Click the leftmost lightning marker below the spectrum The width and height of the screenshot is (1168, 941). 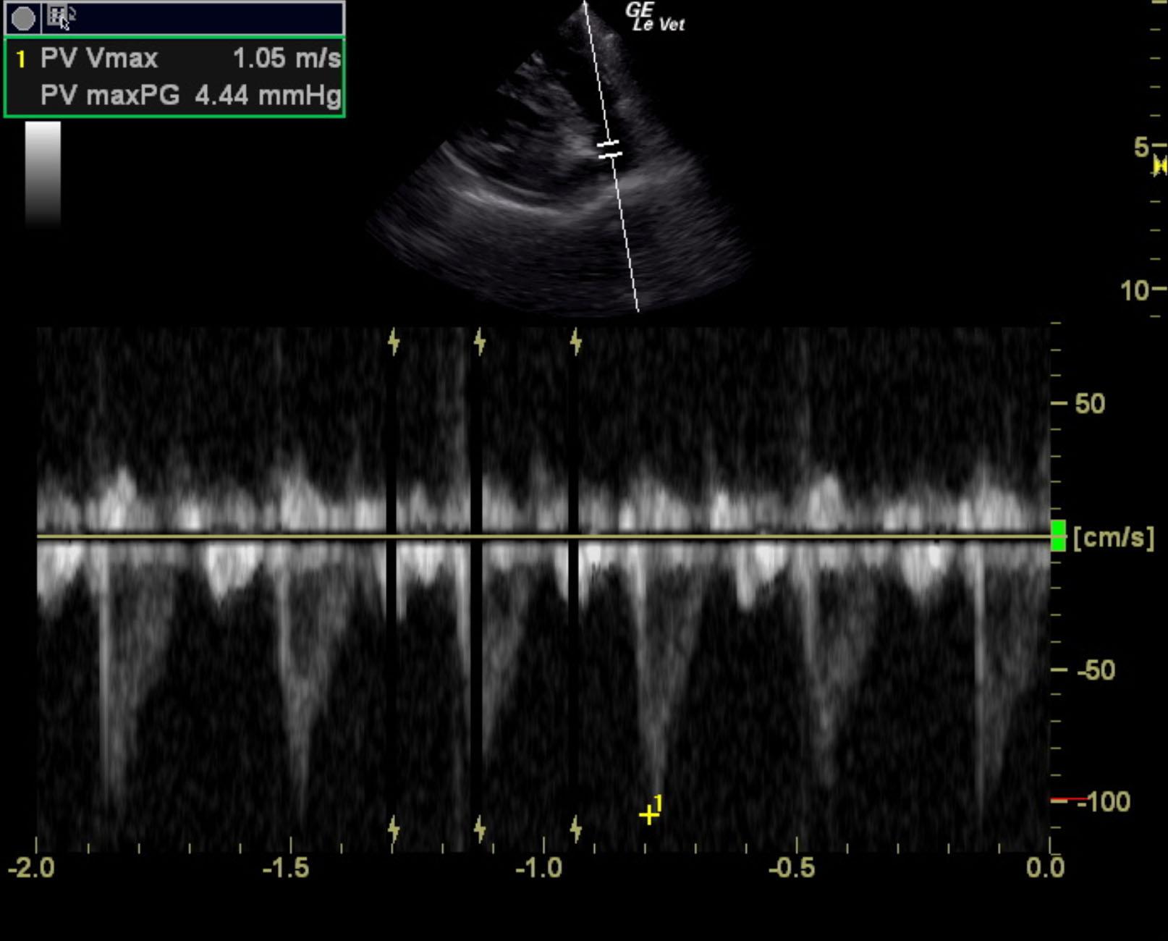394,828
